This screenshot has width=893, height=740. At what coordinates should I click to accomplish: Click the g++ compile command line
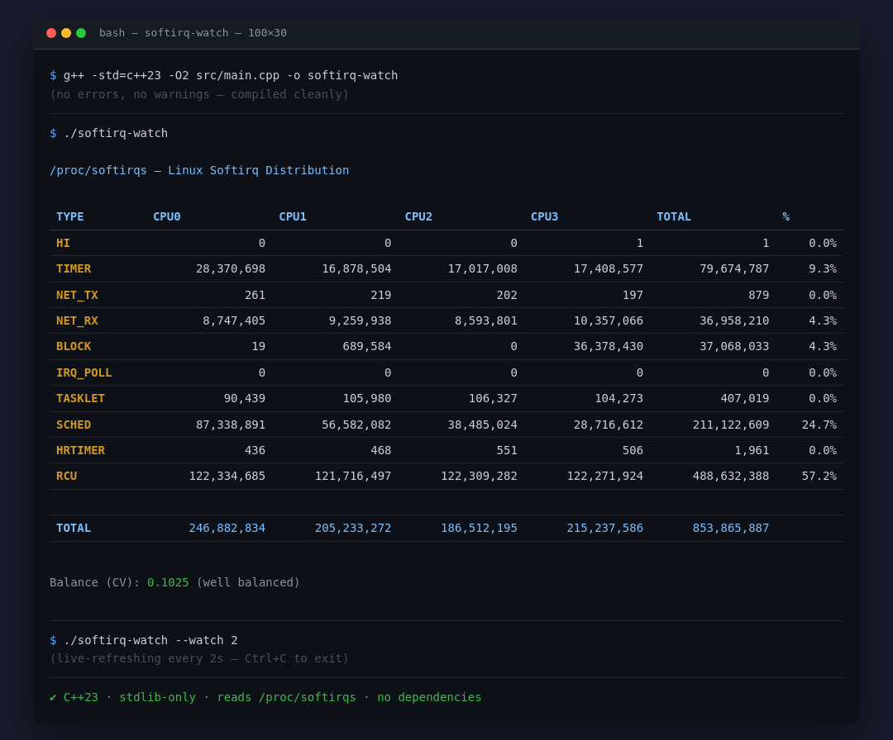tap(224, 75)
